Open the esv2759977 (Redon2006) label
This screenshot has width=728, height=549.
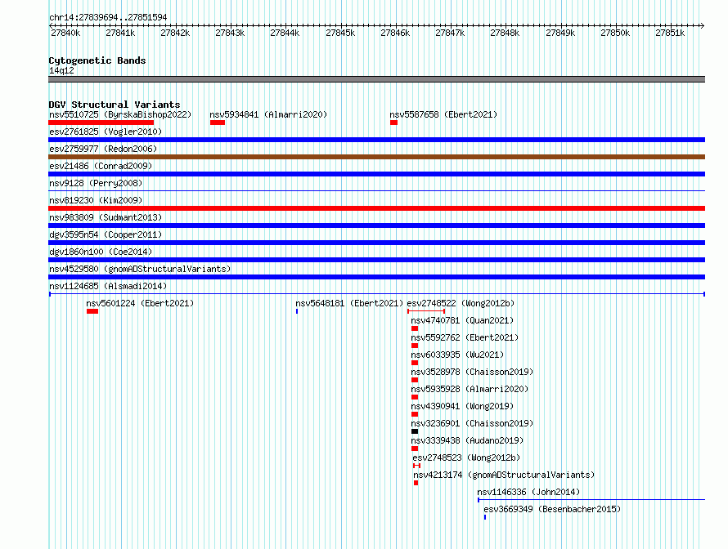[103, 149]
